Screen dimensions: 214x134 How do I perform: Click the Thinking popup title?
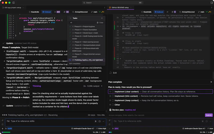[x=37, y=86]
